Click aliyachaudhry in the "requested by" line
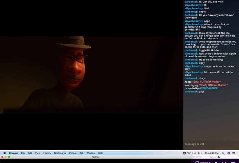Screen dimensions: 239x163 click(208, 88)
